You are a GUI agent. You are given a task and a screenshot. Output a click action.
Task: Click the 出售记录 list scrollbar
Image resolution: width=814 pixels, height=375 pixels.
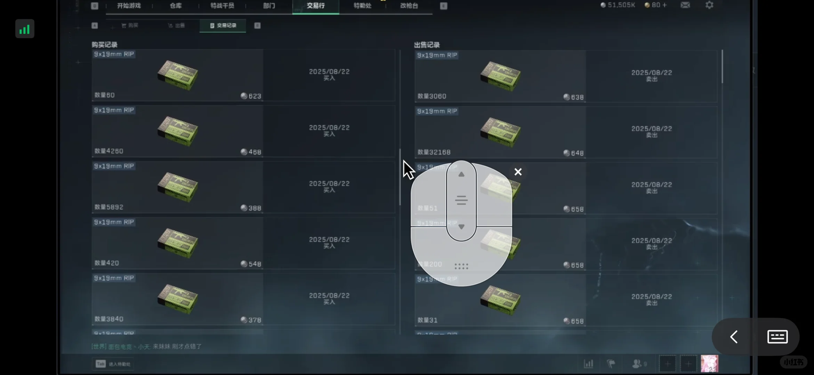point(722,67)
